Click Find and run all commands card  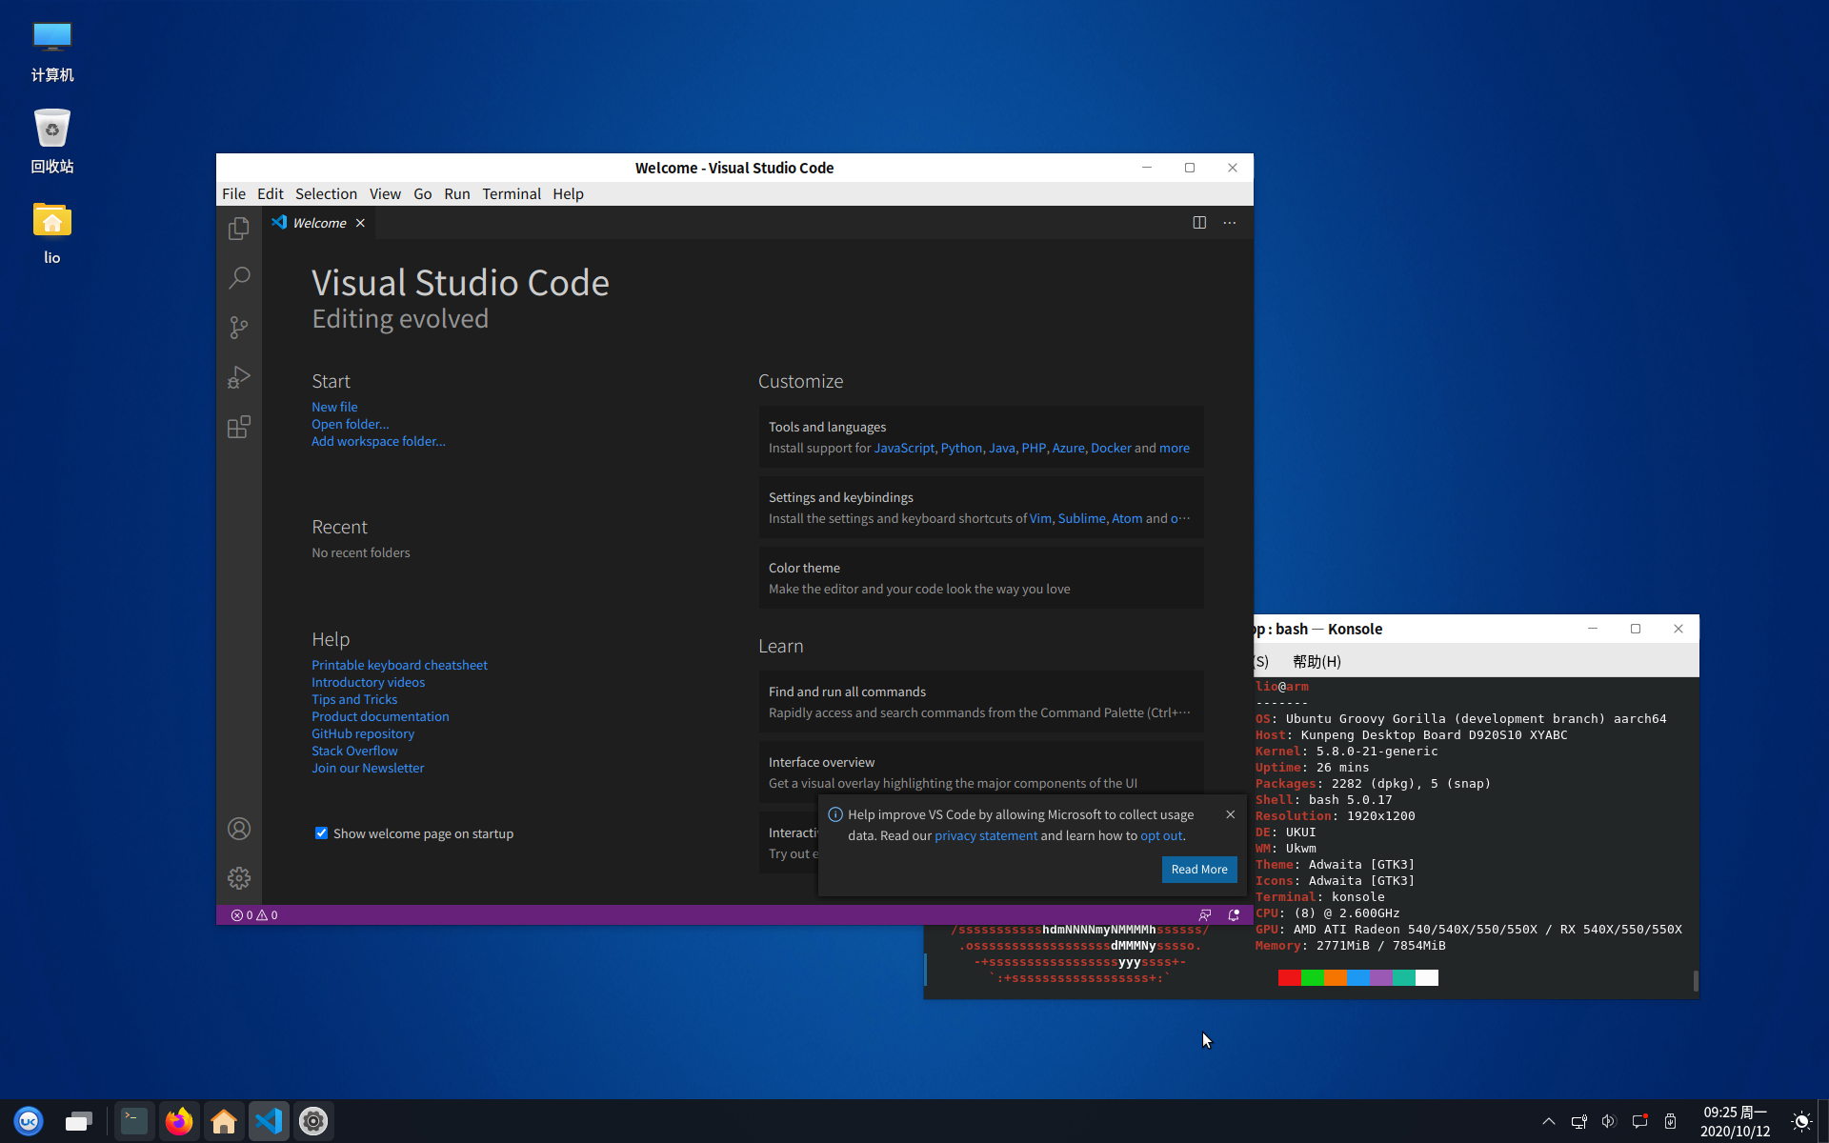tap(981, 702)
